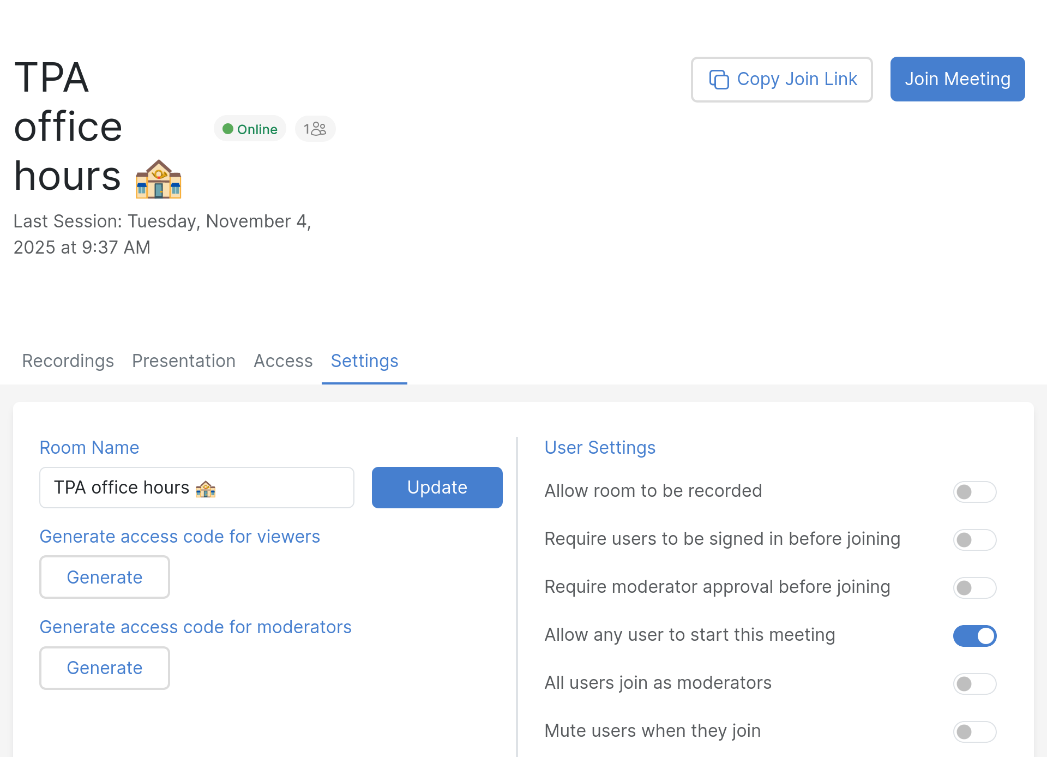Enable Mute users when they join

[974, 732]
